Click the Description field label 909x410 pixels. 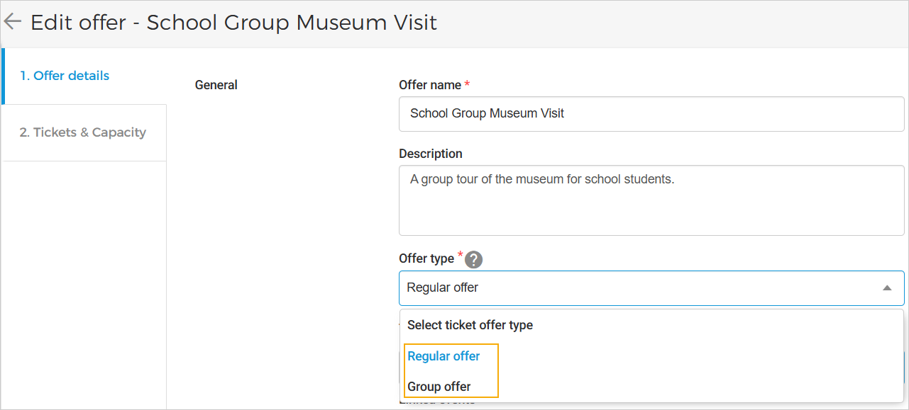click(430, 154)
